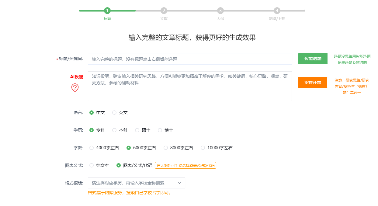Click the orange 我有开题 button
Viewport: 378px width, 206px height.
coord(313,82)
